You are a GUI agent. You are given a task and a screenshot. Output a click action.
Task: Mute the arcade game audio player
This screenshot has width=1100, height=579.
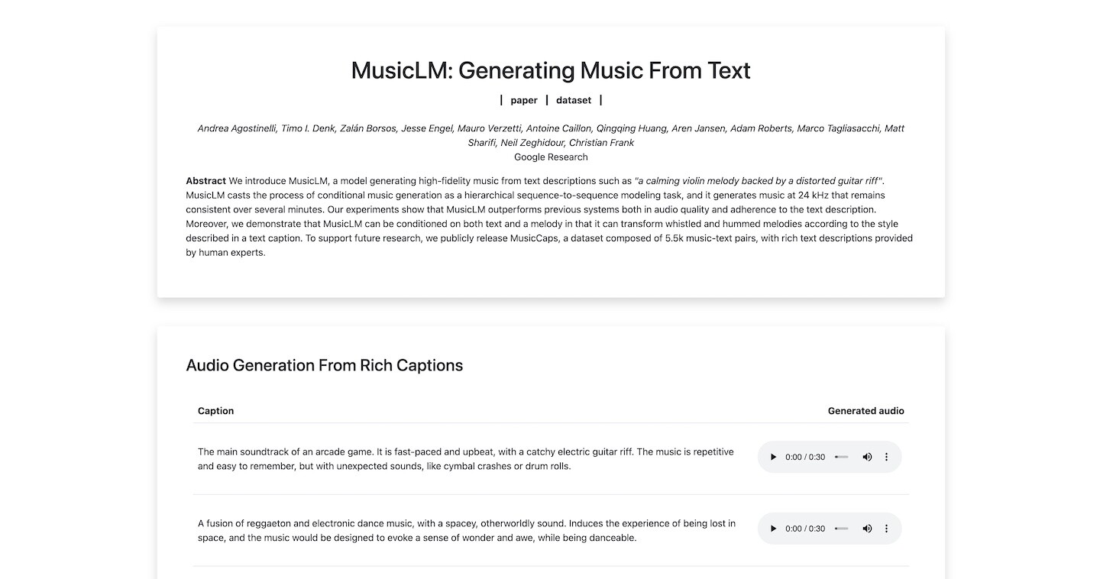pos(867,457)
